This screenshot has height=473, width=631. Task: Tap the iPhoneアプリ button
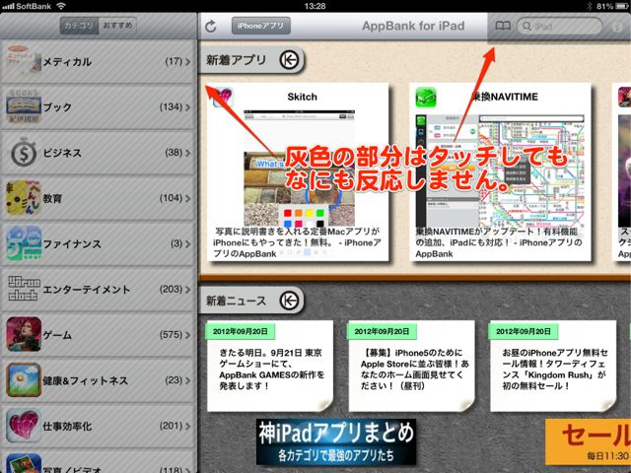pos(260,26)
